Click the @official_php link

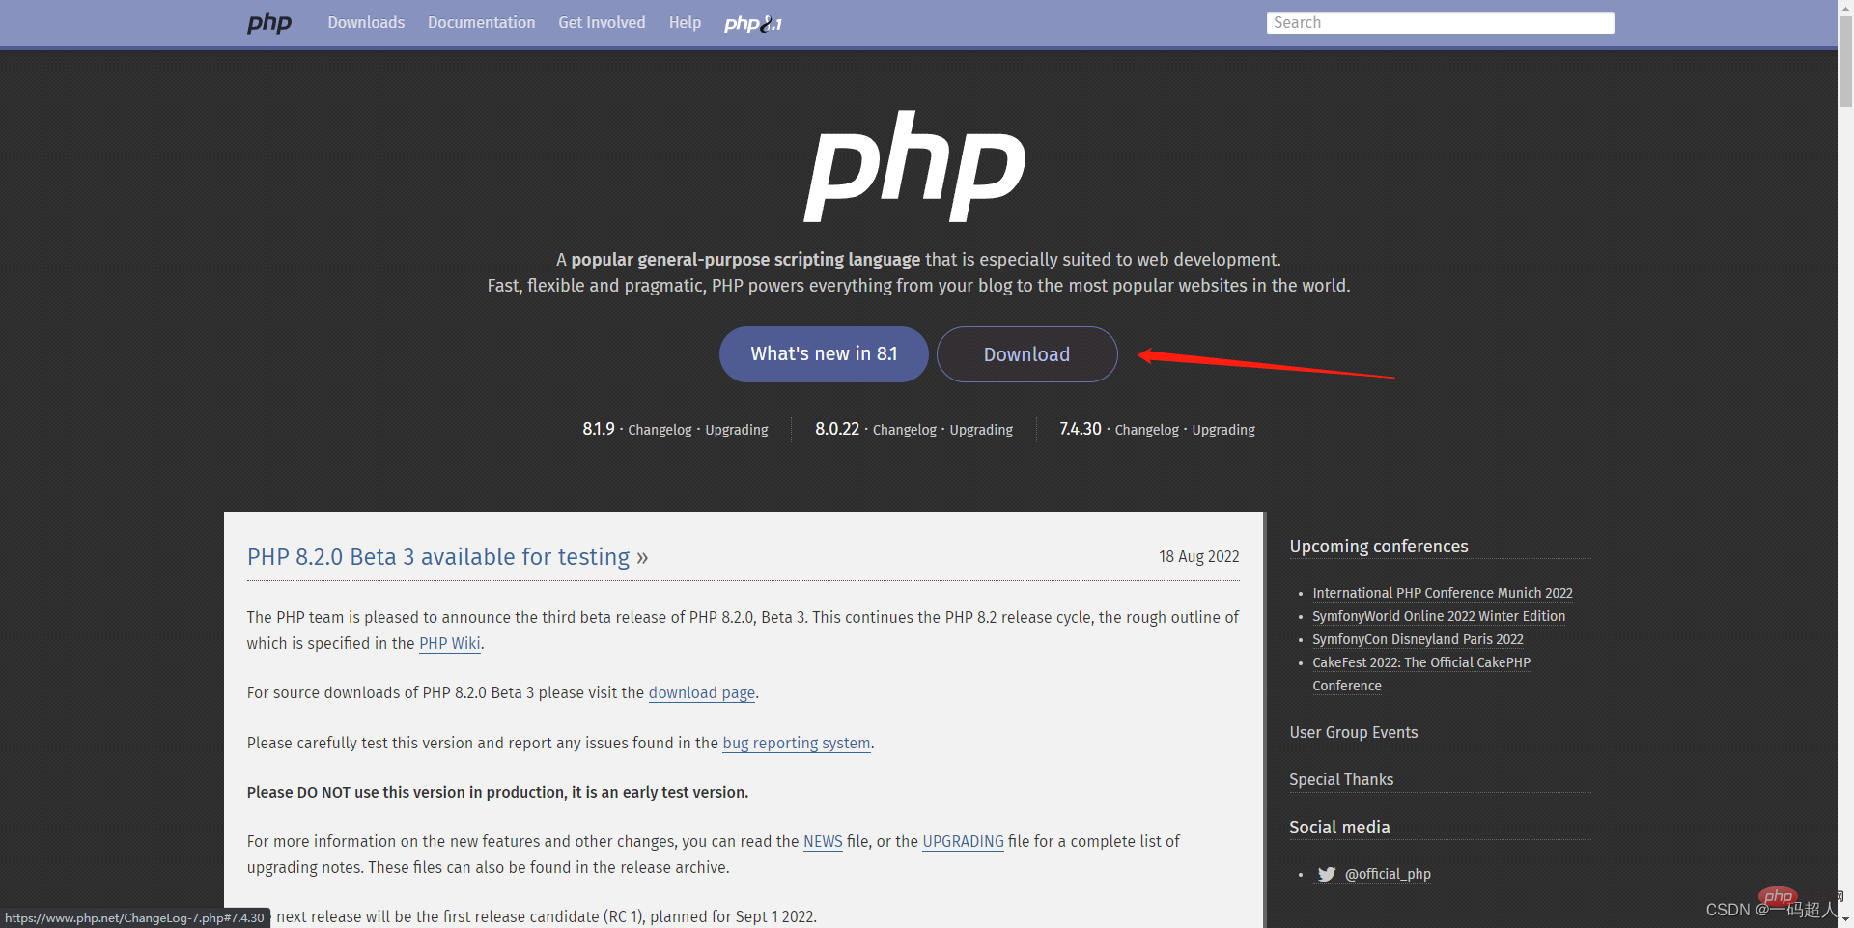tap(1388, 874)
